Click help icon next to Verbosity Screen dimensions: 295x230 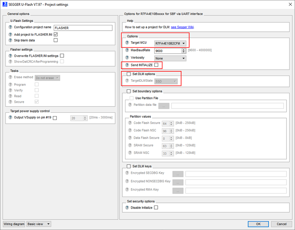[x=127, y=58]
